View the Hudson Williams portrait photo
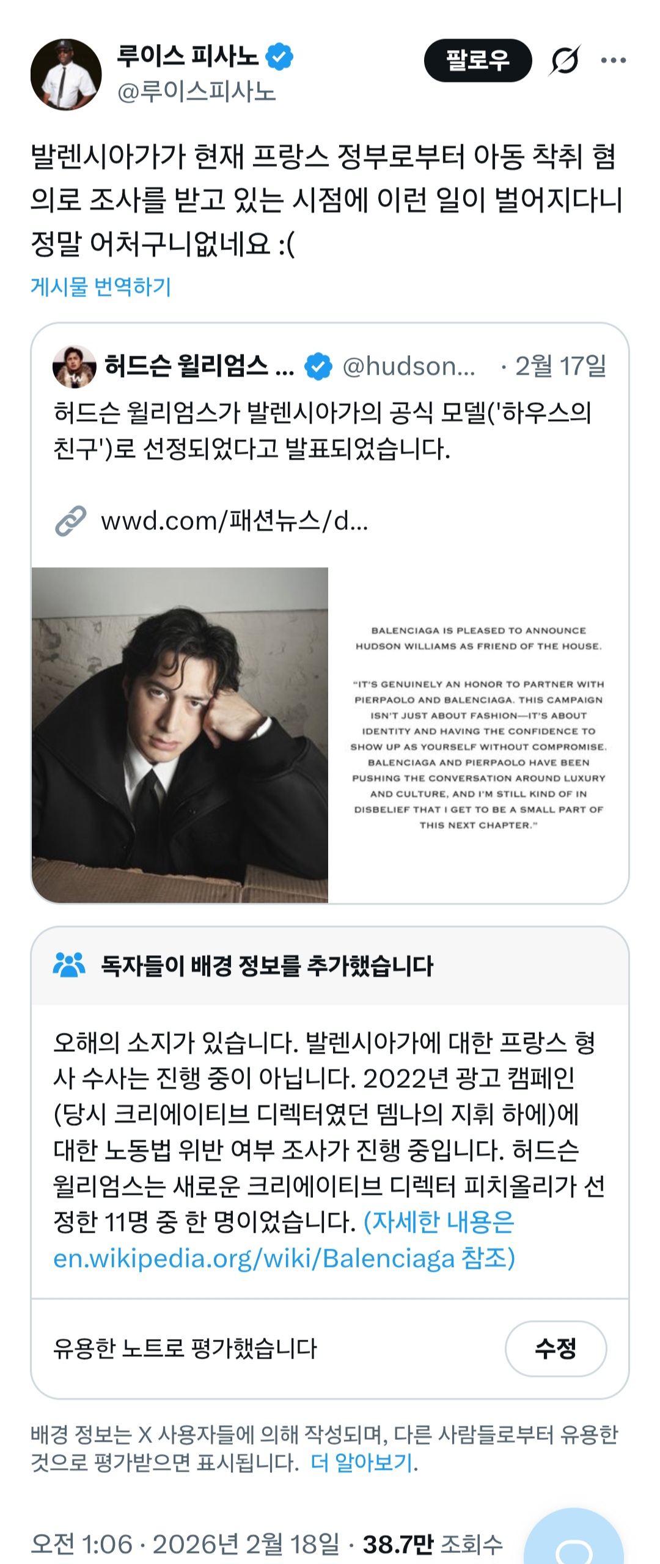Viewport: 660px width, 1564px height. pyautogui.click(x=180, y=735)
